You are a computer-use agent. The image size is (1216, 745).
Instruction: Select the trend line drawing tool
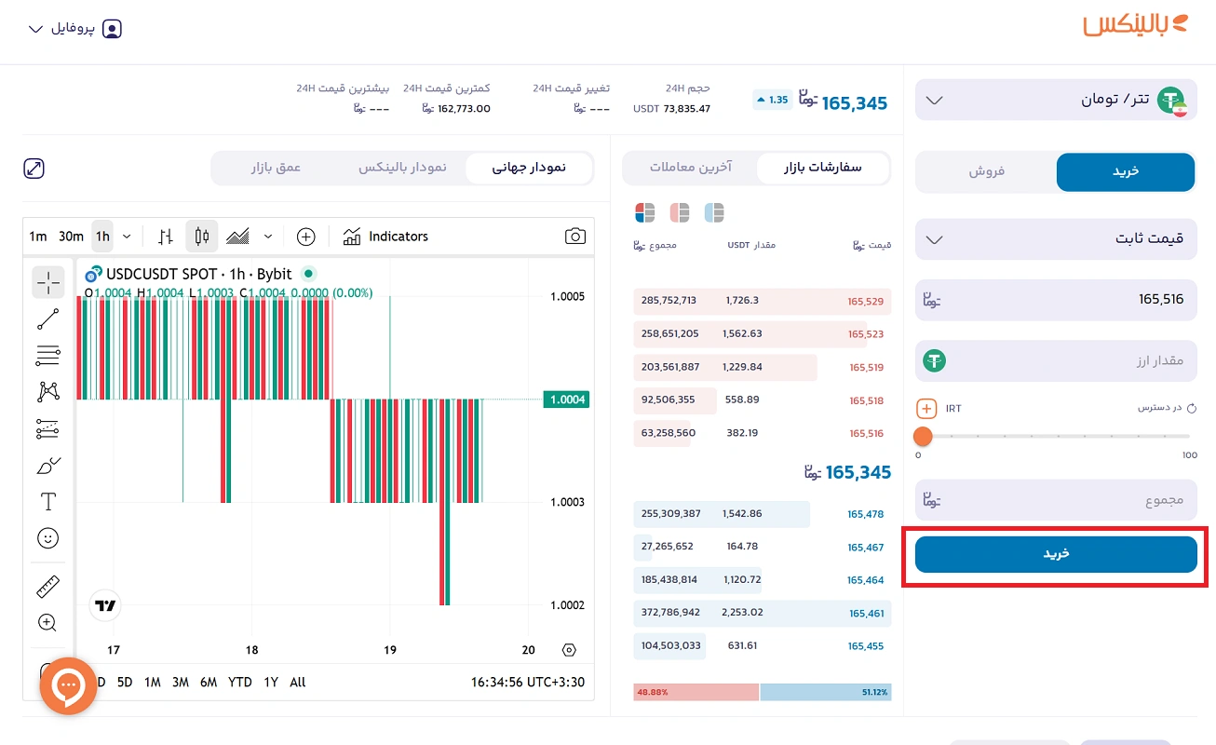click(48, 318)
